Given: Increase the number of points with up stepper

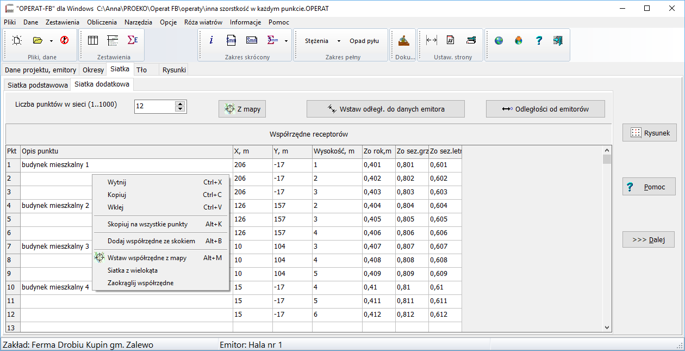Looking at the screenshot, I should tap(180, 103).
